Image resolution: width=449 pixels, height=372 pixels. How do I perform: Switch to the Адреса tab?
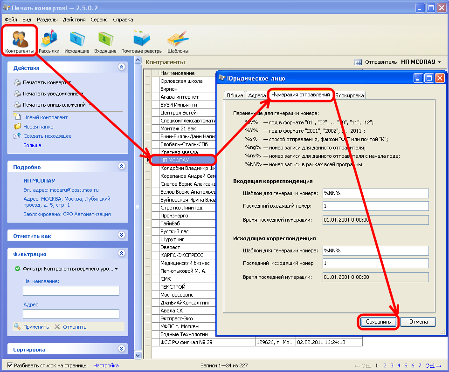point(257,95)
